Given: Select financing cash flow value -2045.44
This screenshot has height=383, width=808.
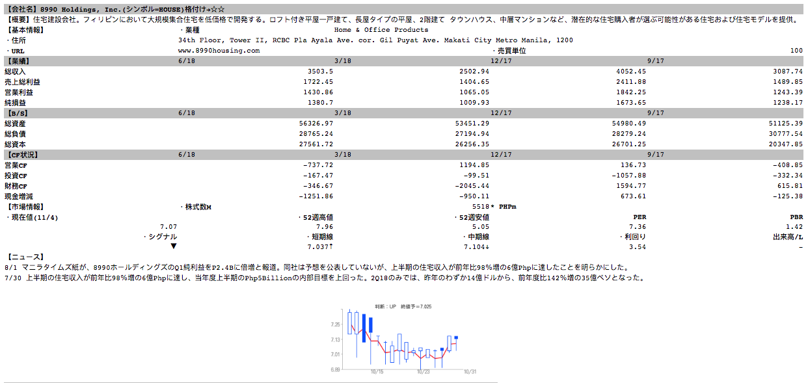Looking at the screenshot, I should 472,186.
